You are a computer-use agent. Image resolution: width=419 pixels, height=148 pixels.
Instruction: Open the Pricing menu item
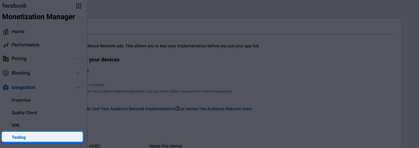point(19,59)
